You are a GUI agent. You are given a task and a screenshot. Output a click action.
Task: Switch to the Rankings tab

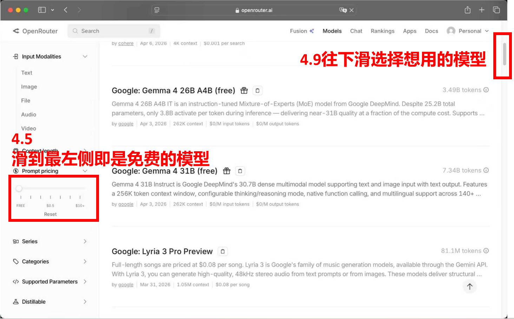click(382, 31)
